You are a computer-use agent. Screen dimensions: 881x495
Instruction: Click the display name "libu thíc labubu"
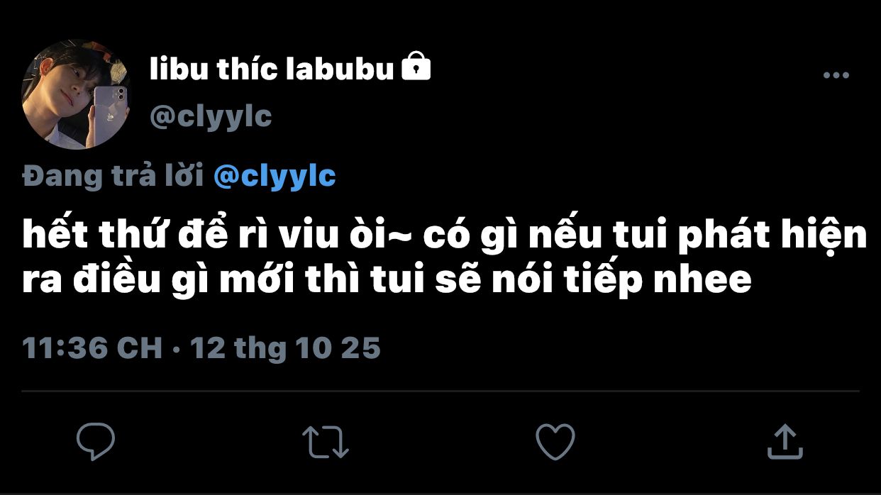pos(272,69)
